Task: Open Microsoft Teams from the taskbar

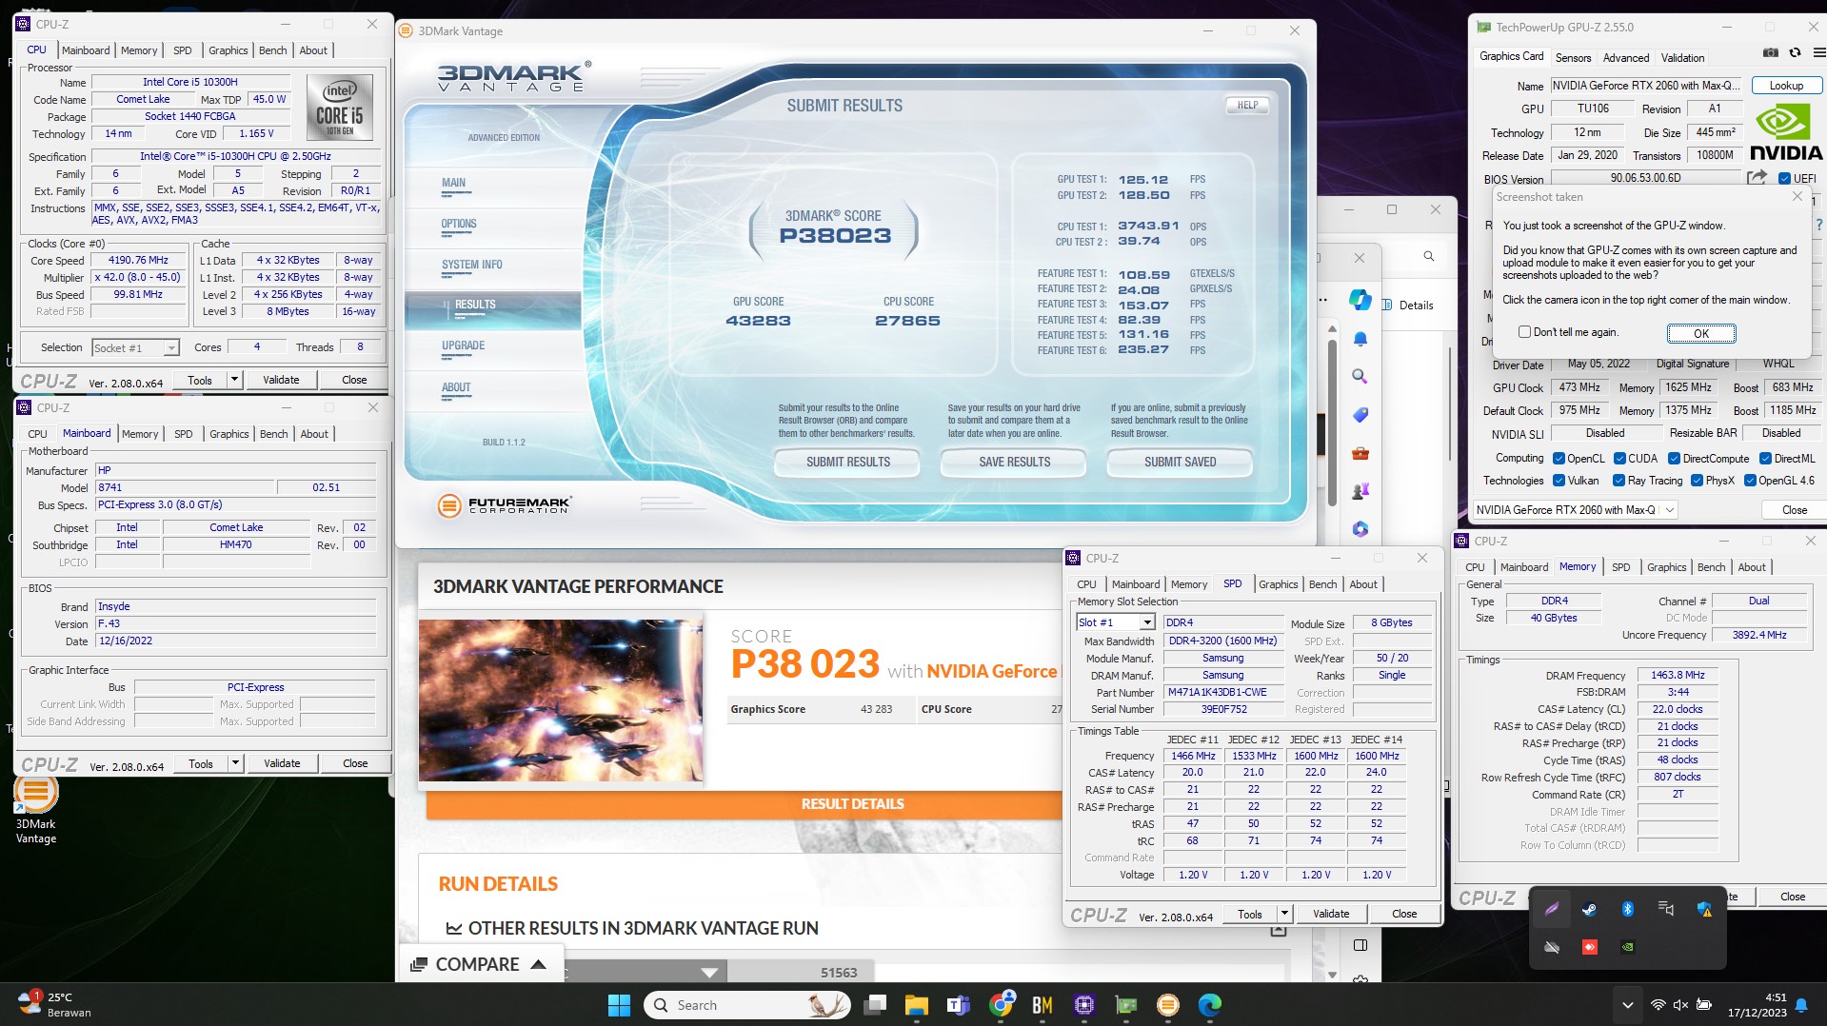Action: (x=958, y=1004)
